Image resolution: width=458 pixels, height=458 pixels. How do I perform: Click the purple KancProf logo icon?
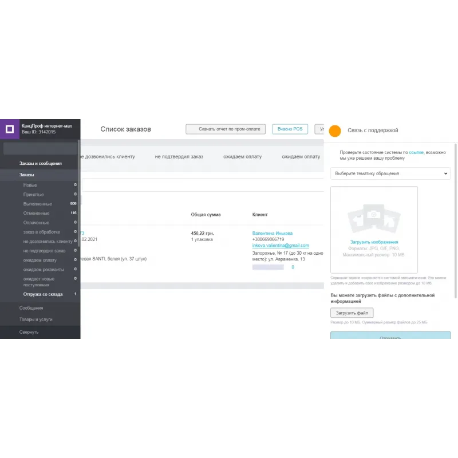pyautogui.click(x=9, y=129)
